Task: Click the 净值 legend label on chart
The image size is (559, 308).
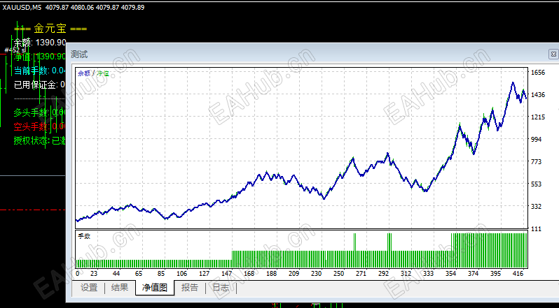Action: point(103,73)
